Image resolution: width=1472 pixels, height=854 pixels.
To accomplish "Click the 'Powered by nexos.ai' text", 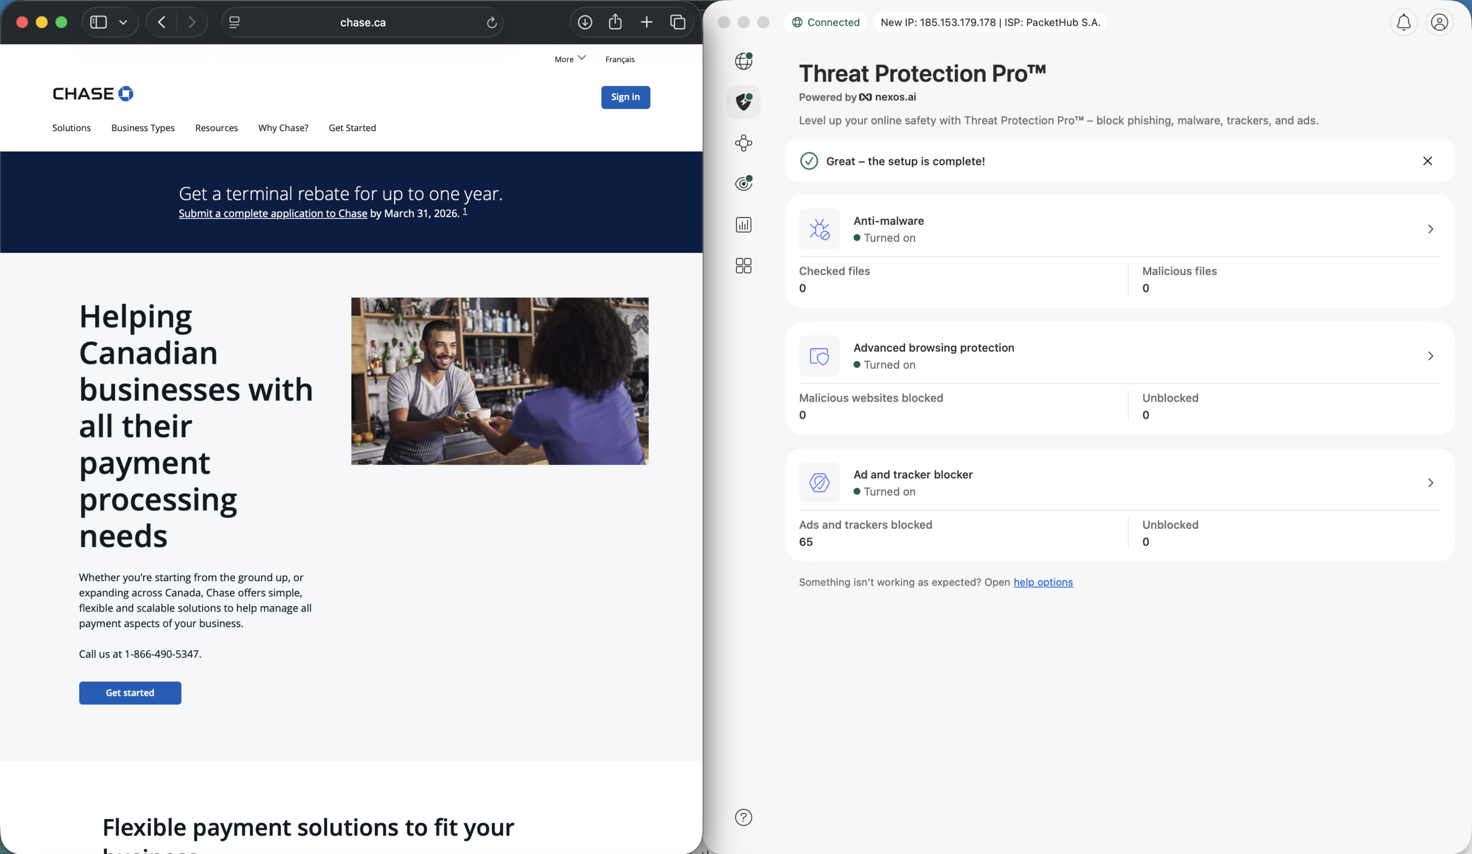I will tap(857, 97).
